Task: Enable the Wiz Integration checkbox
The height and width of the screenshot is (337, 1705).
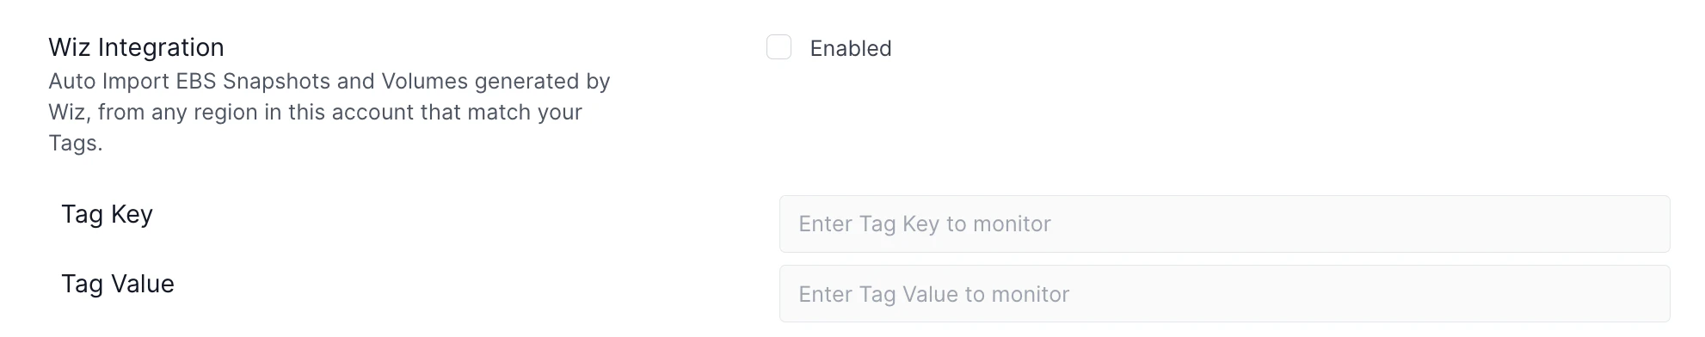Action: (779, 47)
